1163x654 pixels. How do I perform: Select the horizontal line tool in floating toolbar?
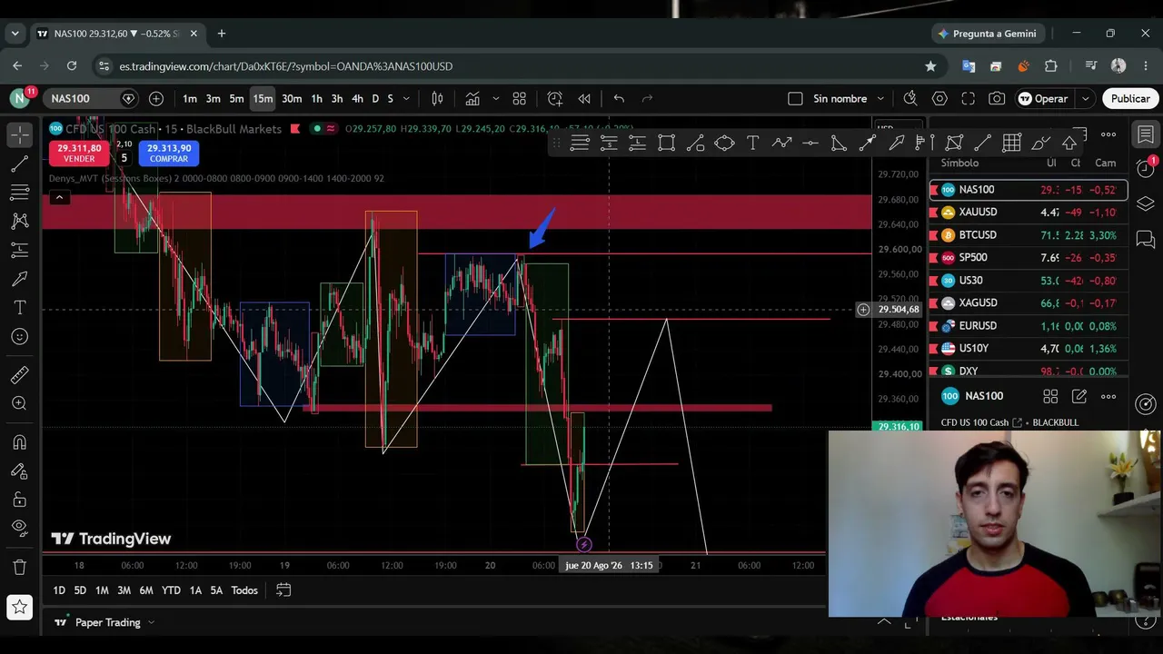(x=810, y=143)
